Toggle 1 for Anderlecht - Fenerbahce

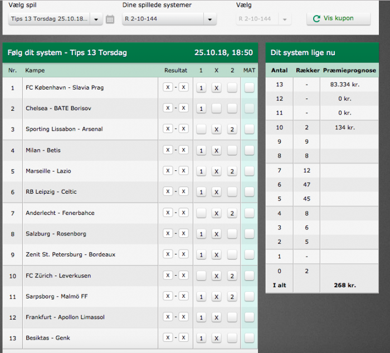(201, 213)
